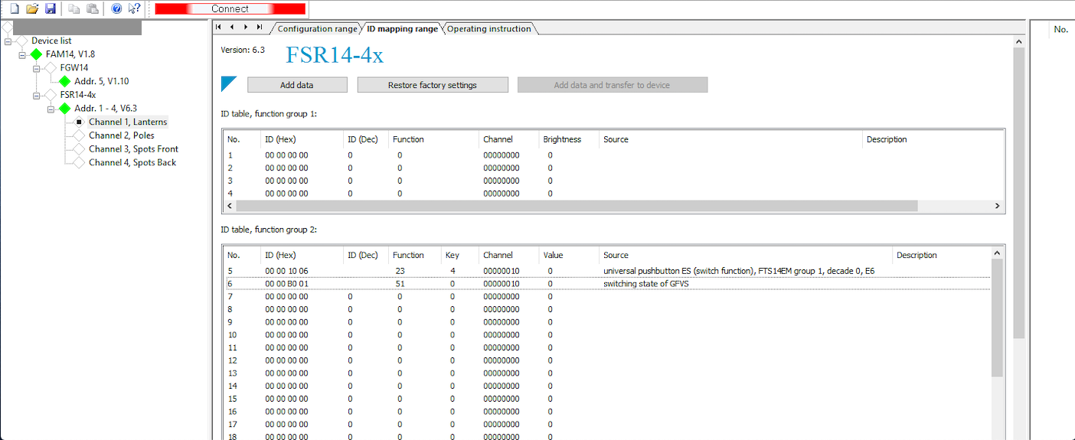Save using the floppy disk icon
The height and width of the screenshot is (440, 1075).
coord(51,8)
